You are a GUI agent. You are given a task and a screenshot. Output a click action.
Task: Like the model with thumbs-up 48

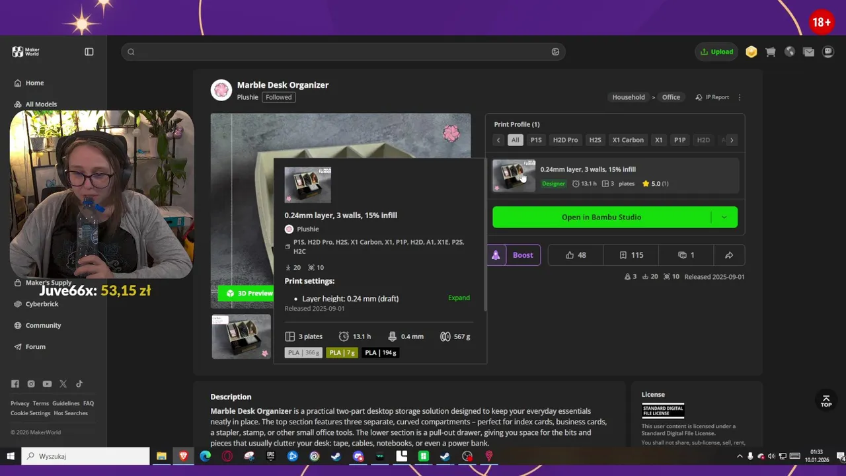click(576, 255)
